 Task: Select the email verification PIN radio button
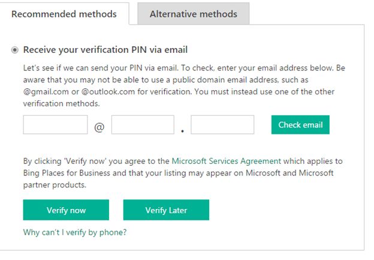pyautogui.click(x=15, y=50)
